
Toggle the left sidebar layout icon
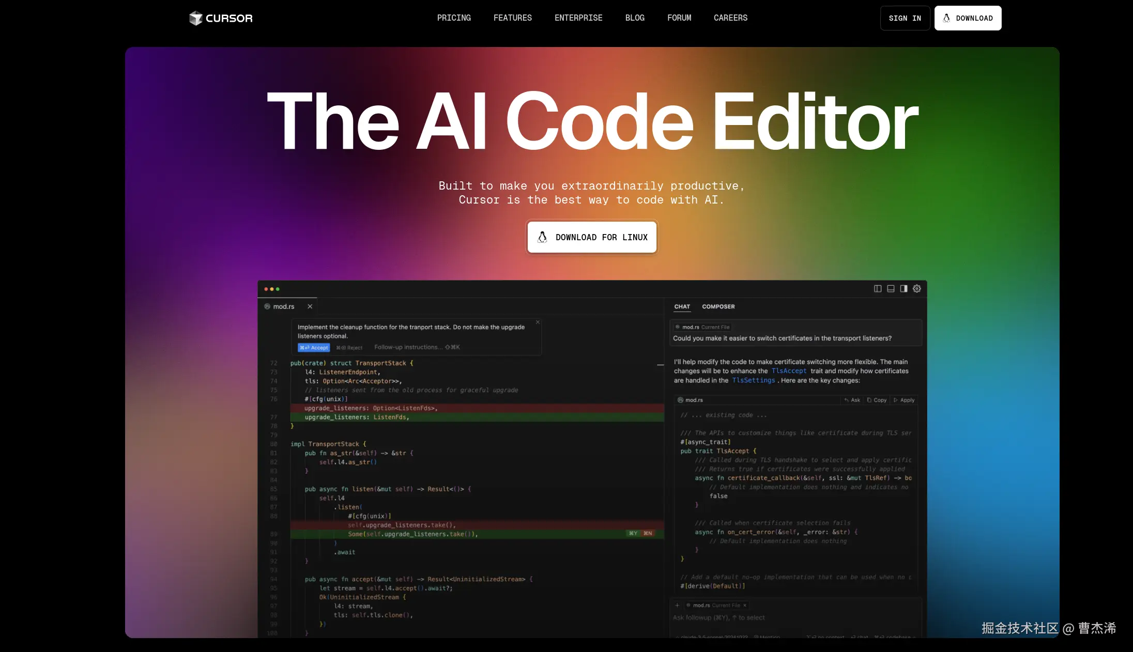pyautogui.click(x=878, y=289)
